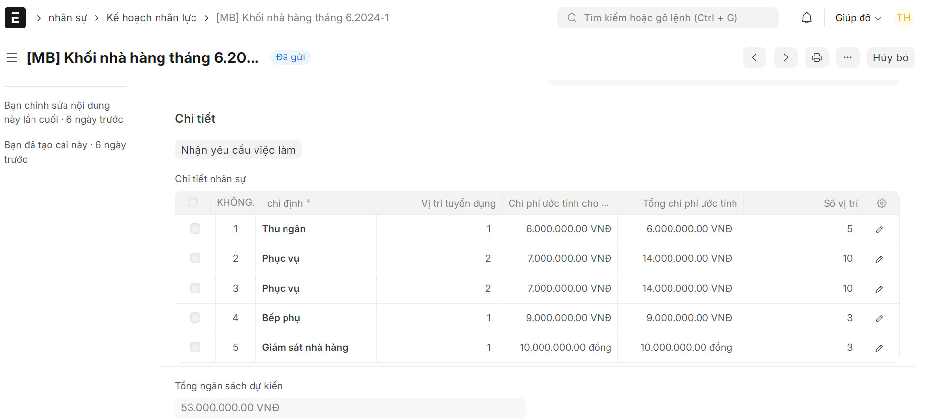Viewport: 926px width, 419px height.
Task: Click the Thu ngân designation cell
Action: (x=316, y=229)
